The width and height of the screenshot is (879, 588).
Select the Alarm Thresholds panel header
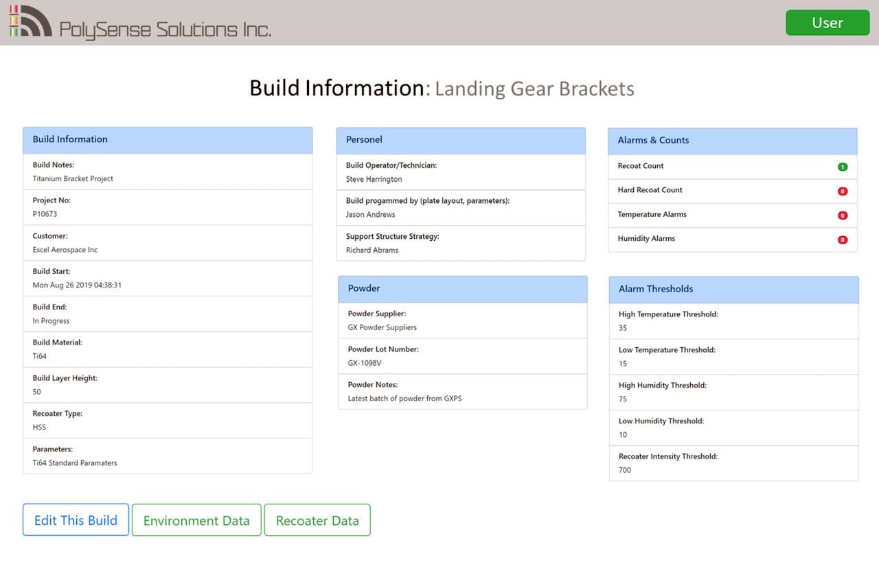[733, 289]
